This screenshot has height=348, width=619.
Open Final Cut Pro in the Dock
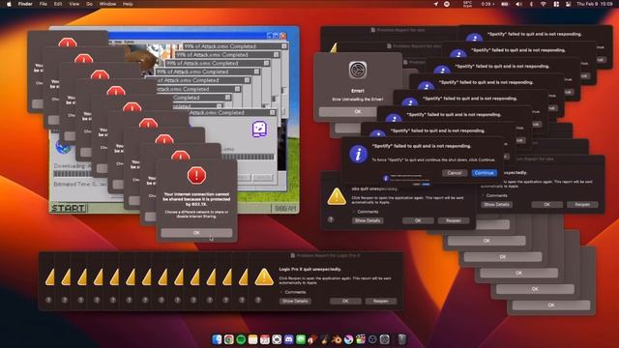[x=361, y=339]
